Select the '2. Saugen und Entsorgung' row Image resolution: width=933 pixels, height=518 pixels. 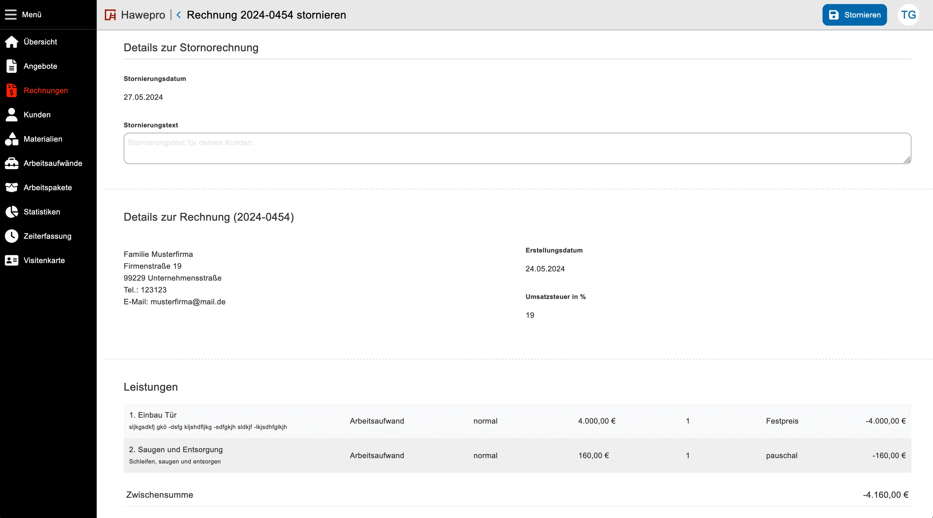517,455
